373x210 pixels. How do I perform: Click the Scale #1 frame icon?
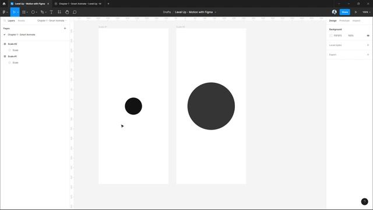5,57
